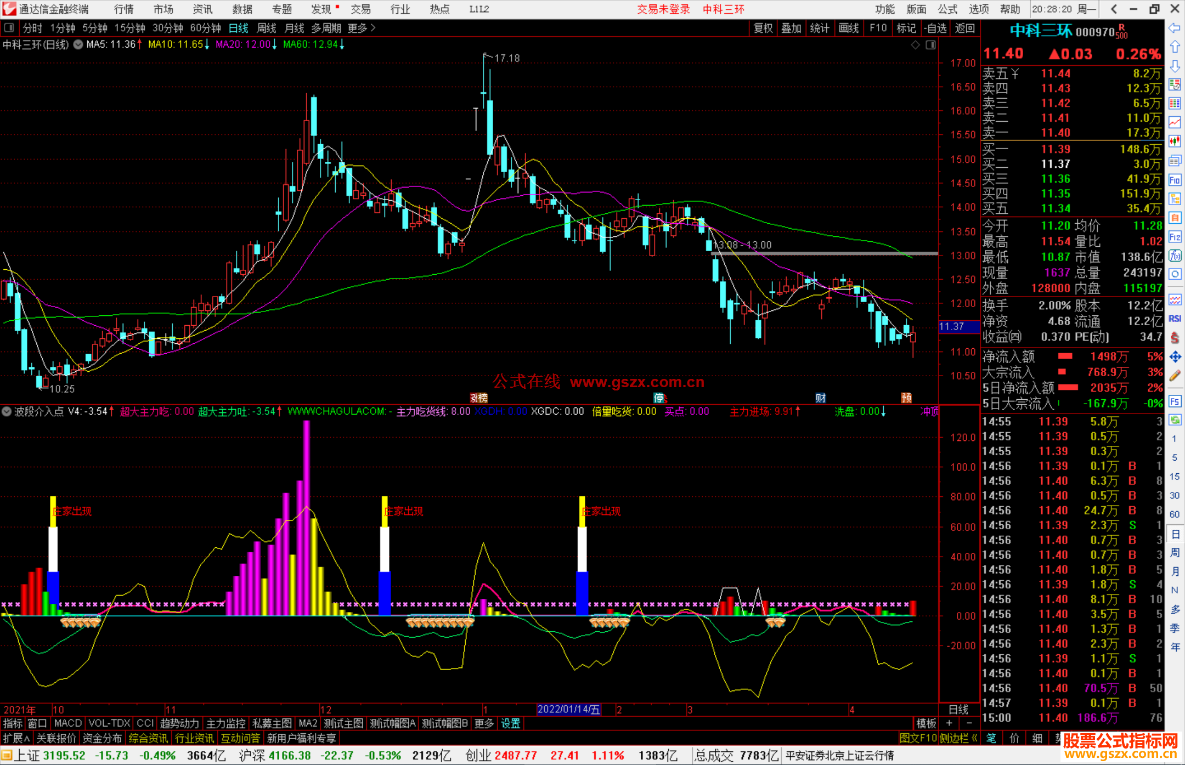The width and height of the screenshot is (1185, 765).
Task: Click the F10 sidebar icon
Action: click(x=1175, y=180)
